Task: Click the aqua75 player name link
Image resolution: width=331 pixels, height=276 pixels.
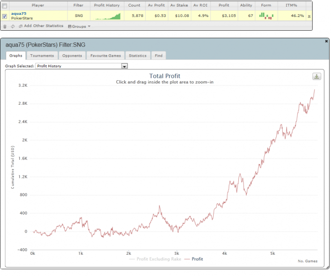Action: pos(19,14)
